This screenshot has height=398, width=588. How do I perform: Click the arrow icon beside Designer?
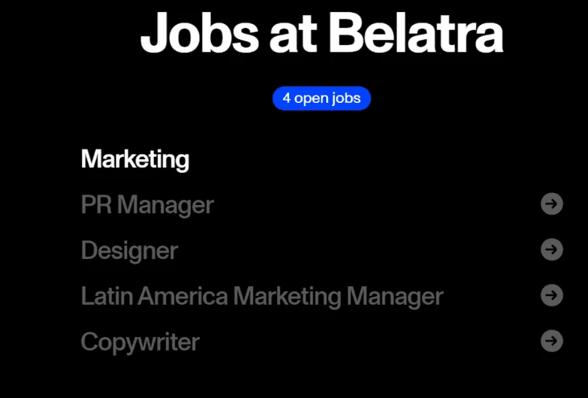tap(552, 250)
